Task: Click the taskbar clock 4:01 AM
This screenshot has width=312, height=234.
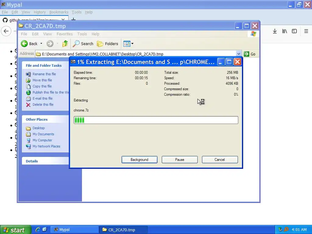Action: tap(299, 230)
